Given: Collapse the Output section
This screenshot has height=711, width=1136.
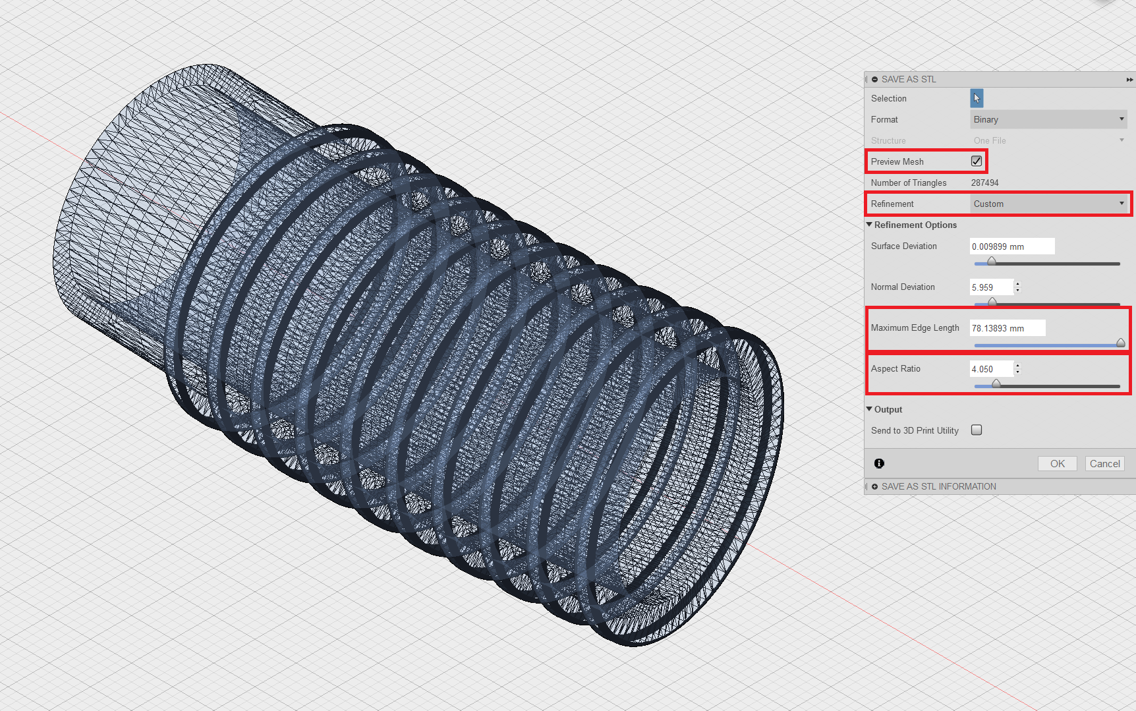Looking at the screenshot, I should 869,409.
